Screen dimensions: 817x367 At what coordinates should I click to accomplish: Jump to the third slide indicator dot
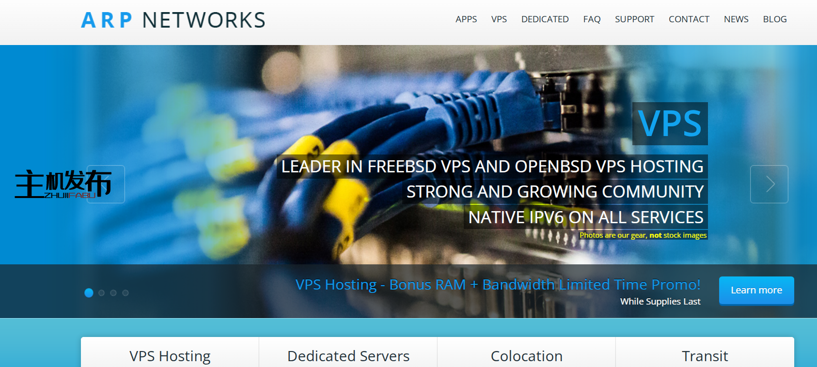(113, 293)
